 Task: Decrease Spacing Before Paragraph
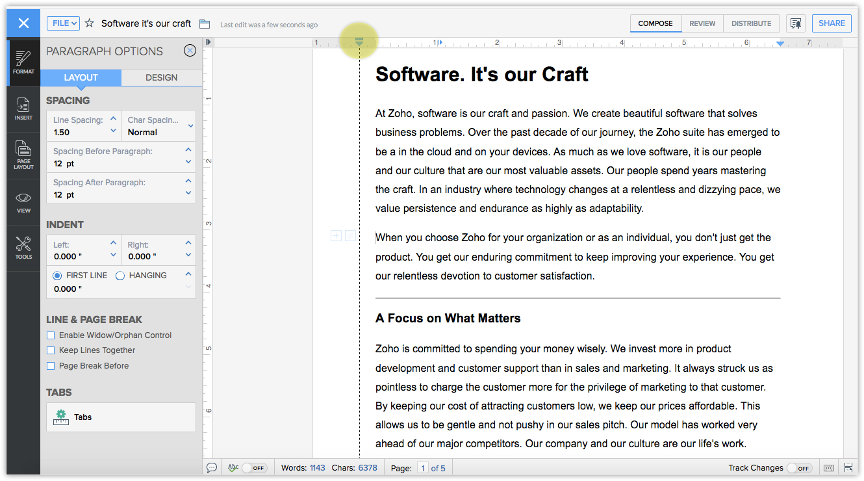click(188, 162)
